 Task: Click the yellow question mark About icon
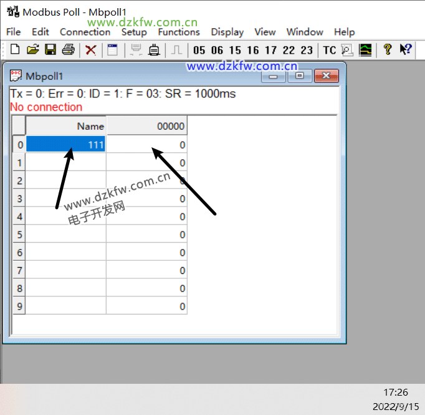tap(388, 50)
